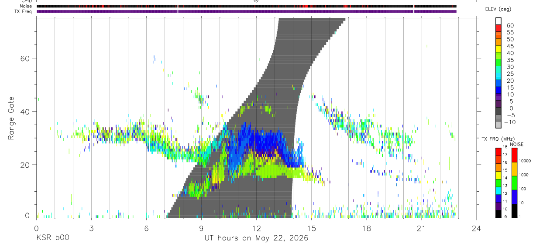Image resolution: width=536 pixels, height=247 pixels.
Task: Click the 18 hour tick label
Action: tap(366, 228)
